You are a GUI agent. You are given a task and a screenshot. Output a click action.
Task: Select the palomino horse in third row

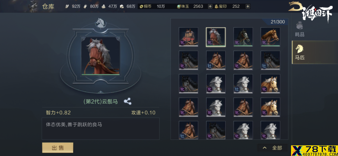270,83
